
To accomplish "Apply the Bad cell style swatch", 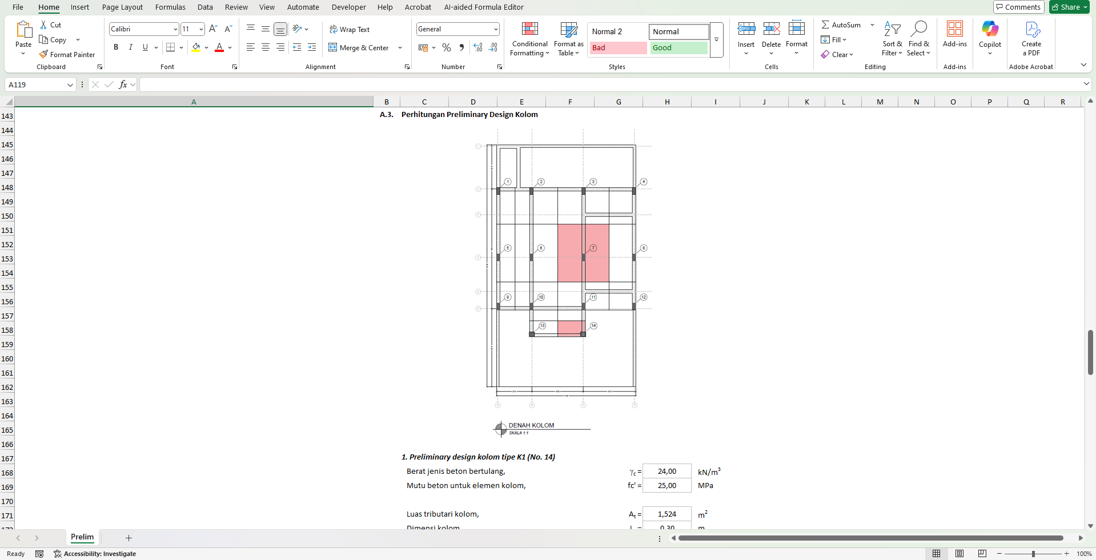I will click(x=618, y=48).
